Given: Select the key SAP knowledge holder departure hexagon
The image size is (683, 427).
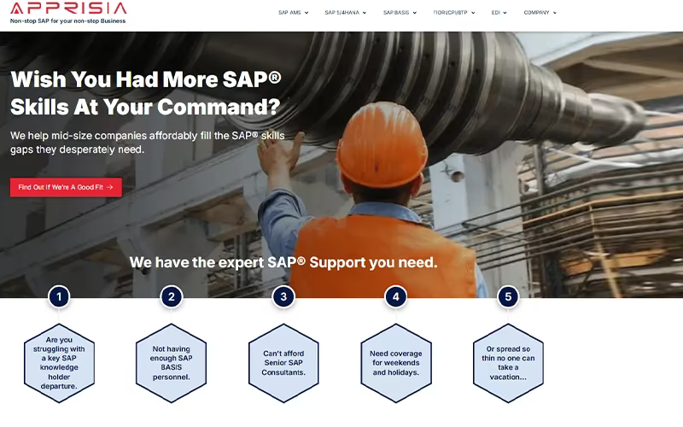Looking at the screenshot, I should click(59, 363).
